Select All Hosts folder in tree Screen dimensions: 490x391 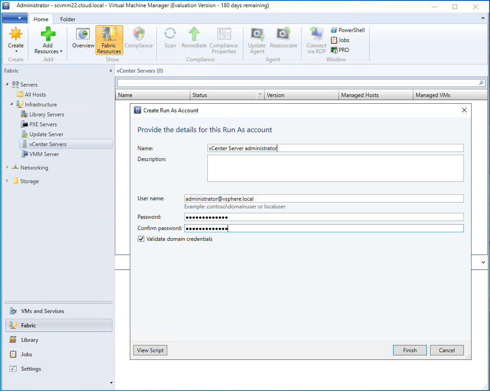pos(32,94)
